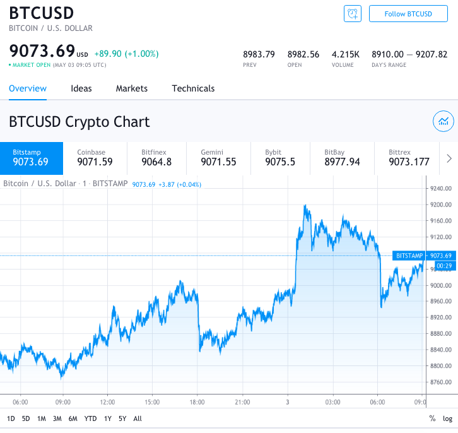Viewport: 458px width, 433px height.
Task: Open the Ideas tab
Action: point(81,88)
